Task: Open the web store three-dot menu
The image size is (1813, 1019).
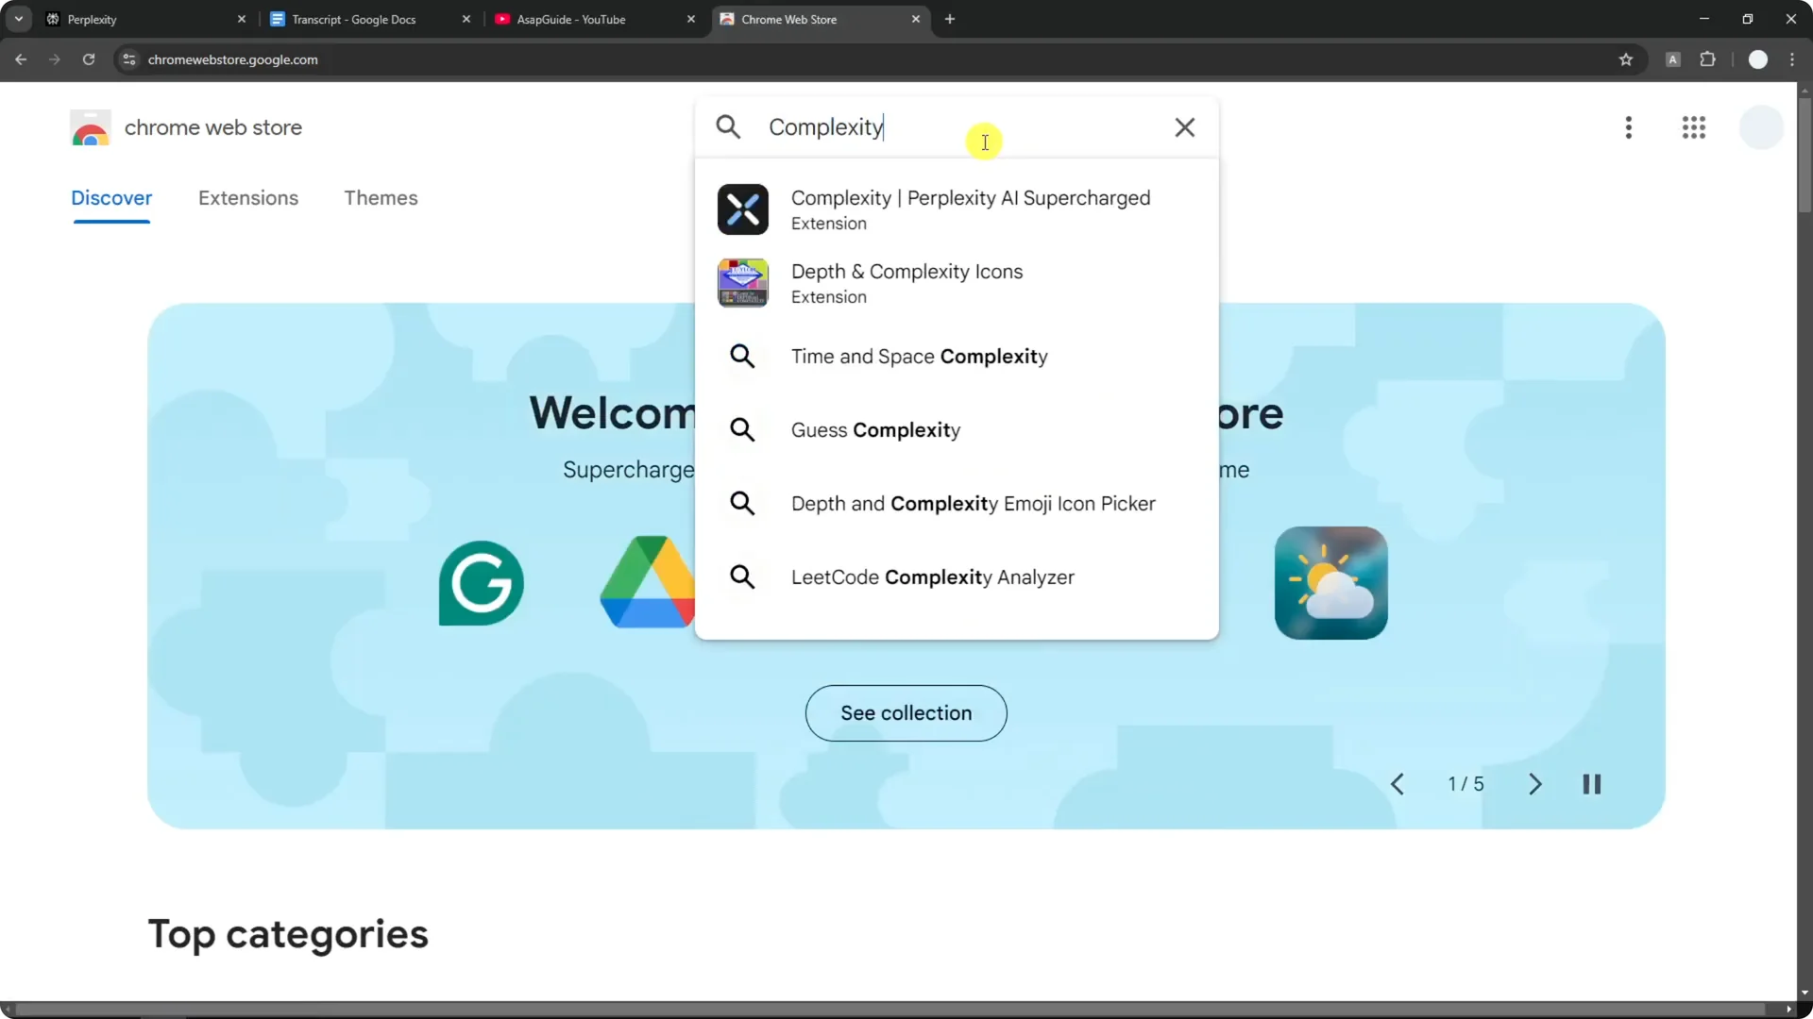Action: 1628,127
